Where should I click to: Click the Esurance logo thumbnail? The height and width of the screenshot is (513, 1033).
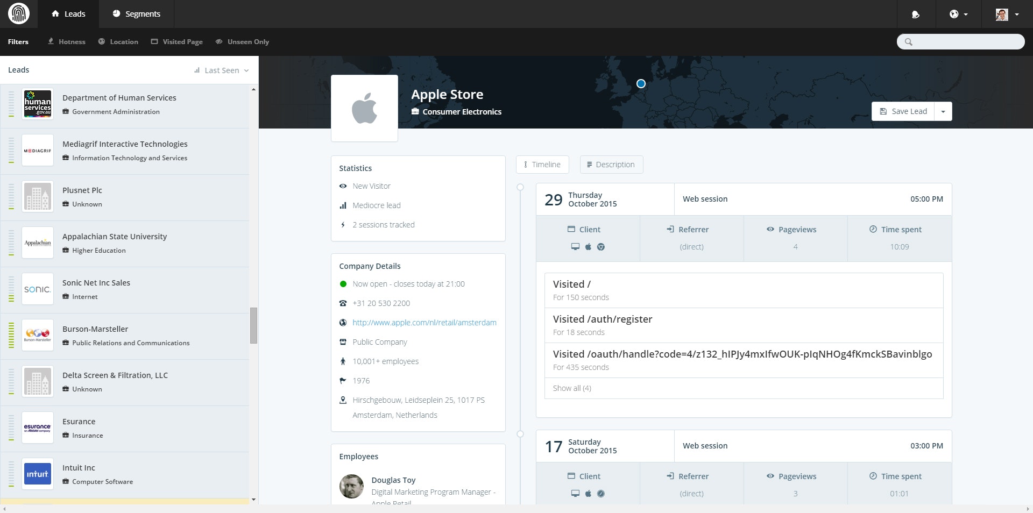click(38, 427)
